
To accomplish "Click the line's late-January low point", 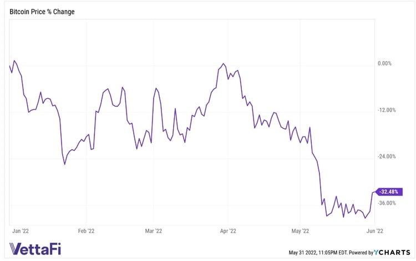I will point(65,164).
